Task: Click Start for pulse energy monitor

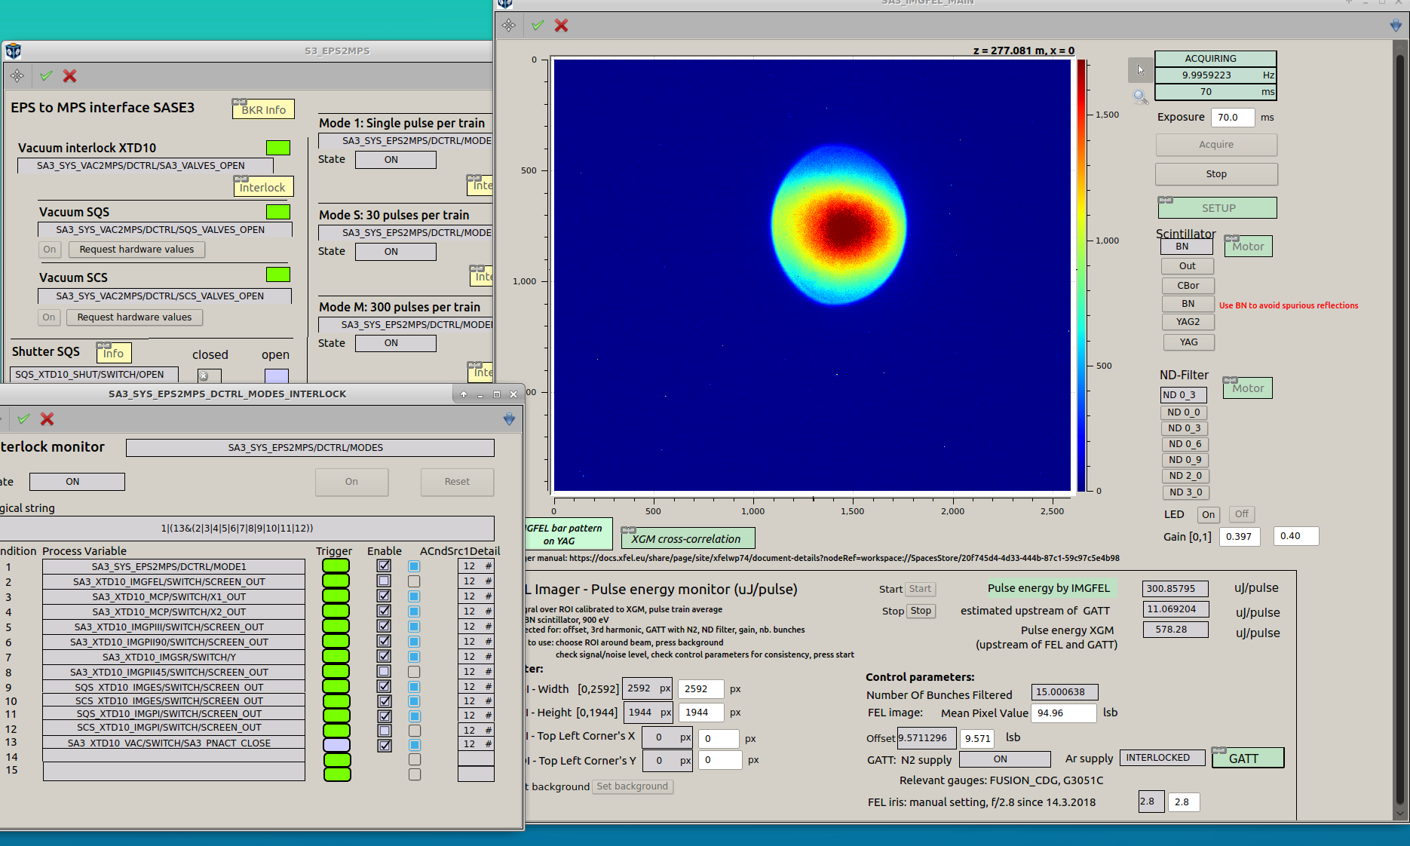Action: (x=920, y=589)
